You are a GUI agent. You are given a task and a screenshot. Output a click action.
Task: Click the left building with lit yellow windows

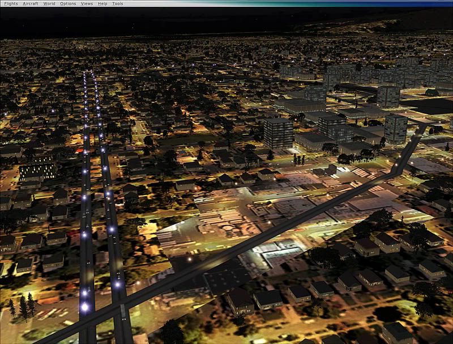click(x=38, y=170)
